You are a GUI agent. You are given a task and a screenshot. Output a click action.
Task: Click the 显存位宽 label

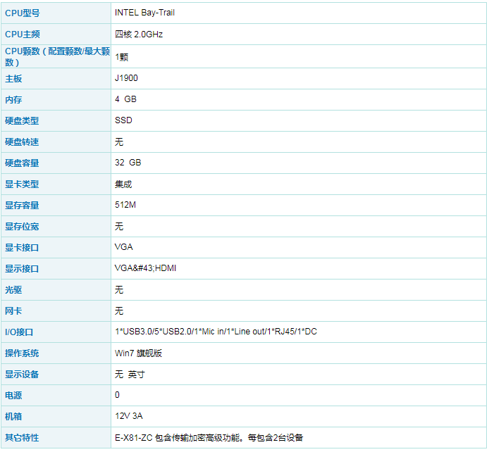coord(22,226)
